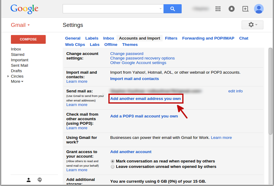Open Learn more under Check mail POP3

(x=77, y=128)
